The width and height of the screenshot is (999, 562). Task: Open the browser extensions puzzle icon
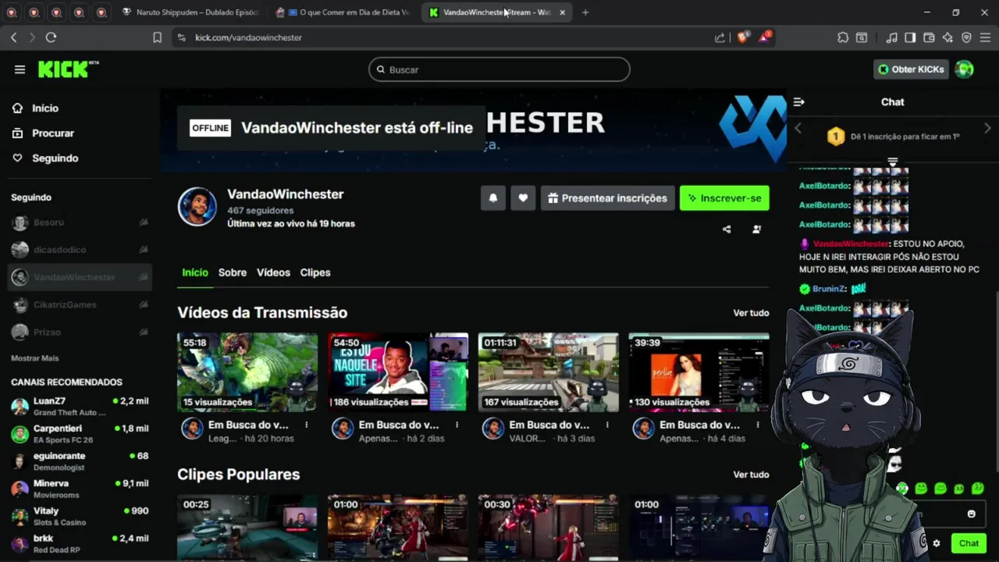(x=843, y=37)
